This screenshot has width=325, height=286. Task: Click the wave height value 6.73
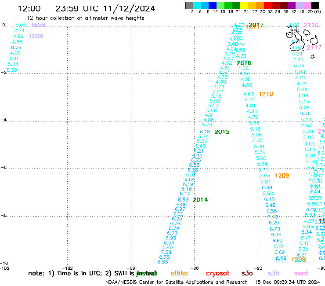[x=172, y=233]
